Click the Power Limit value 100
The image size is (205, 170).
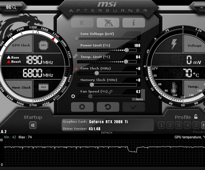[x=137, y=45]
